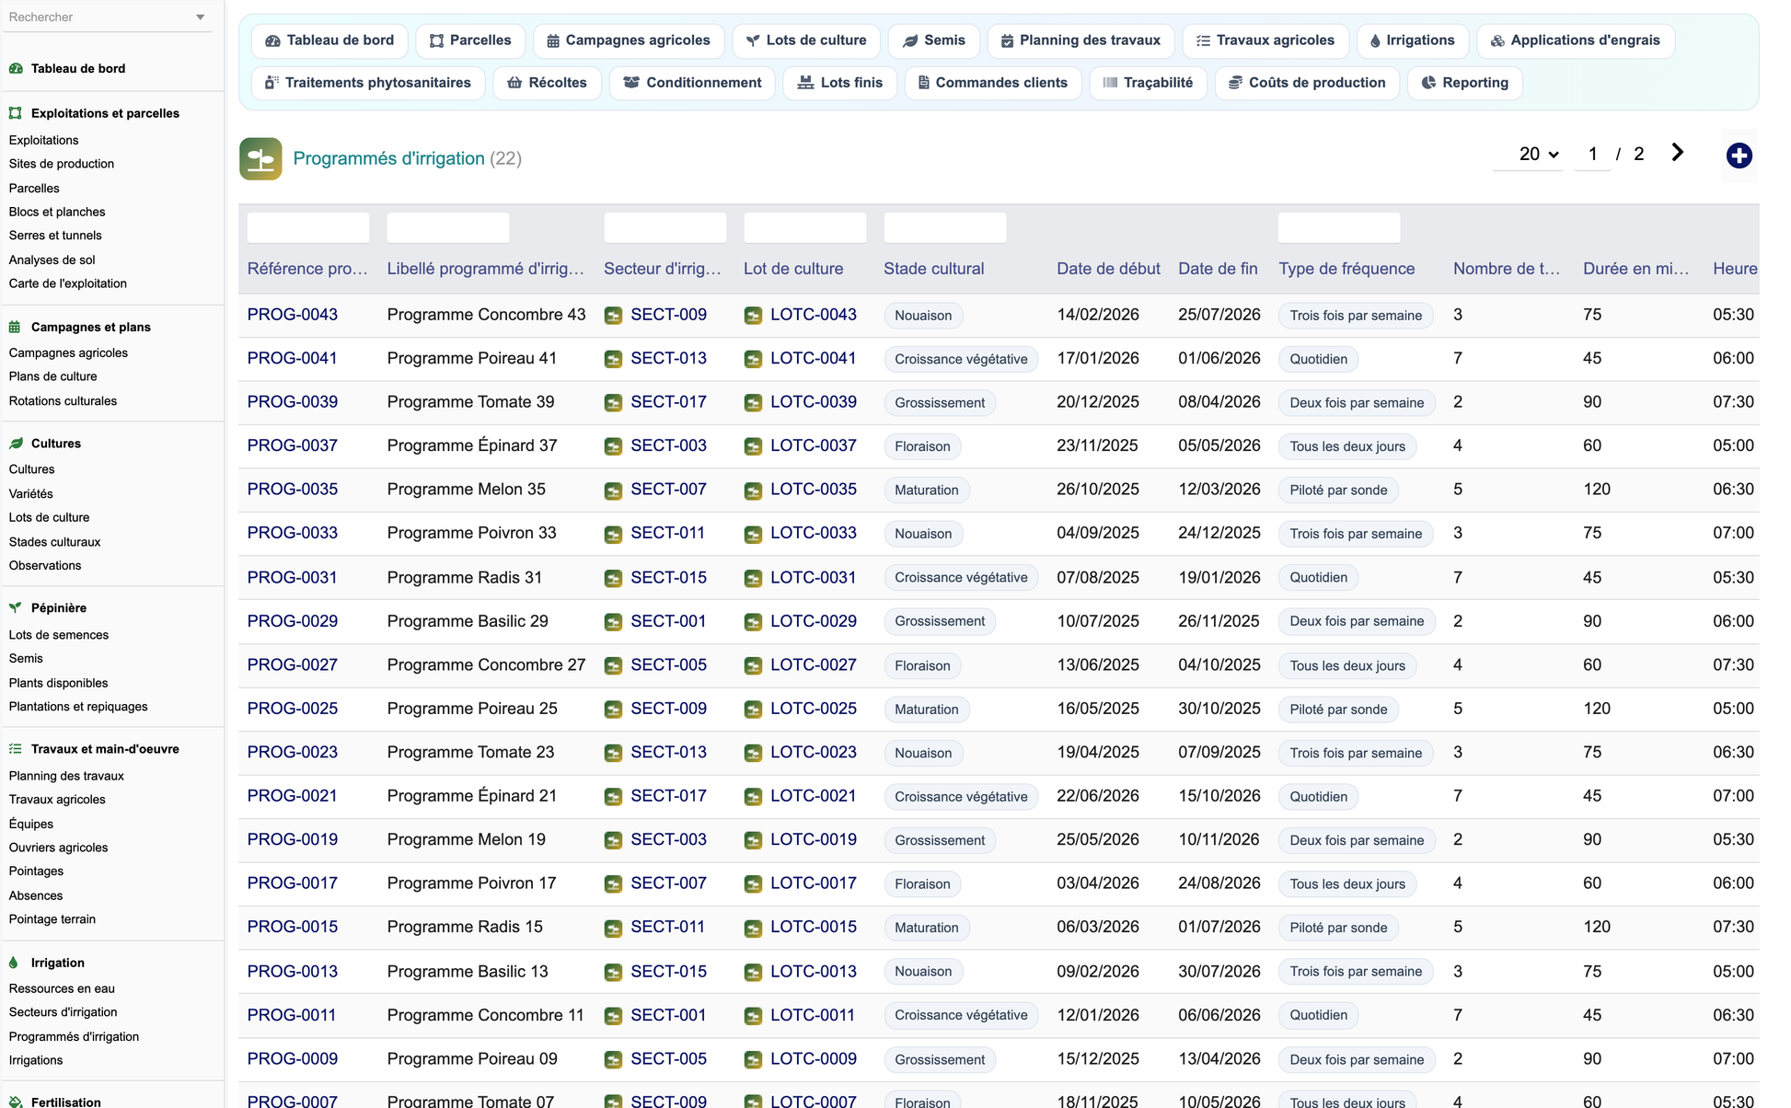Open the Coûts de production tab
The width and height of the screenshot is (1791, 1108).
coord(1307,83)
